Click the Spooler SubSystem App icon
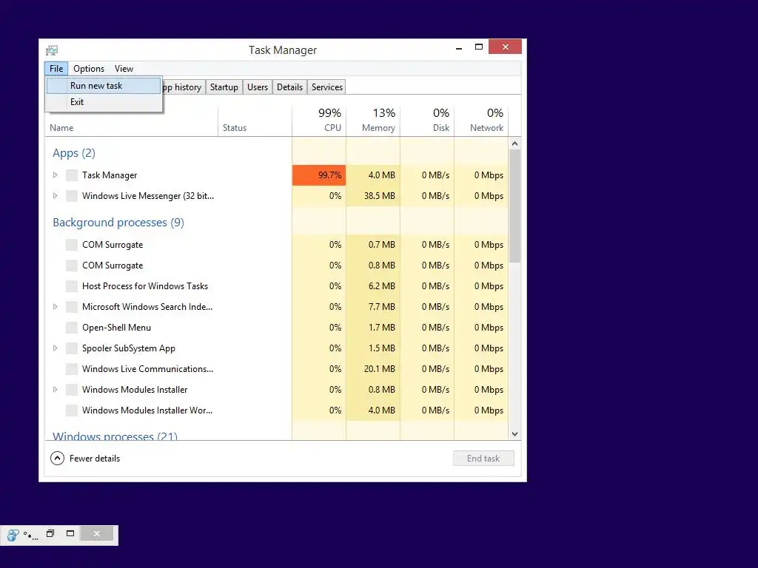 [72, 349]
